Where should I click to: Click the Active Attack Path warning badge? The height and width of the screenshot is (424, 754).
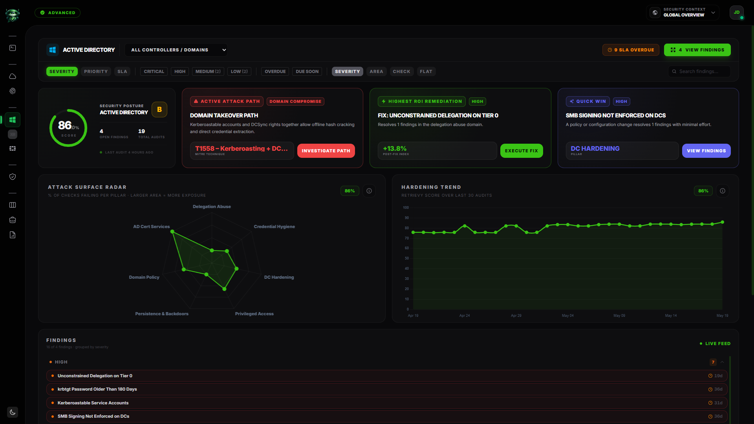click(227, 101)
